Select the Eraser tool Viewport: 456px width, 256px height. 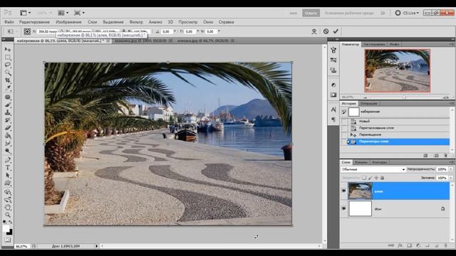pos(8,128)
